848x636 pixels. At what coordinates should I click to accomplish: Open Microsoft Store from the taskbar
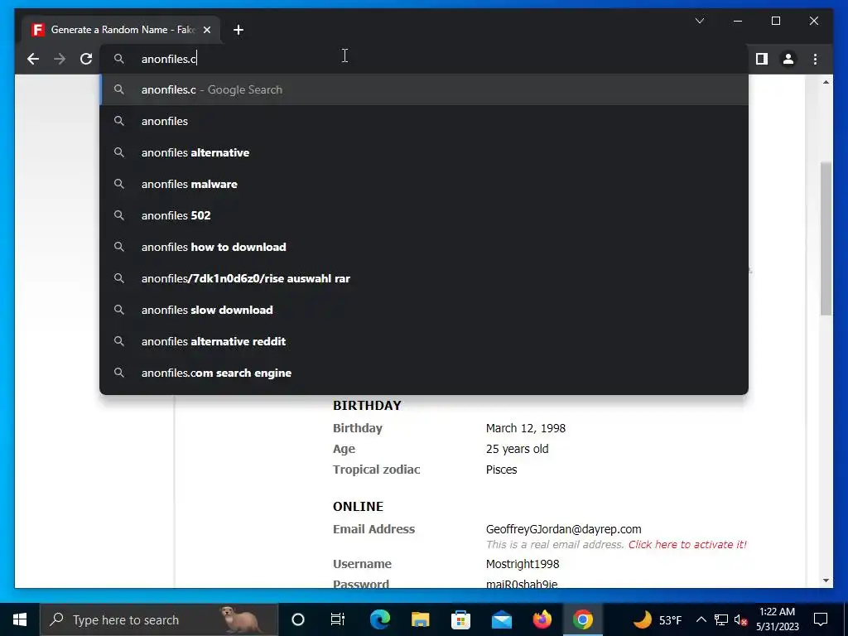click(x=460, y=619)
